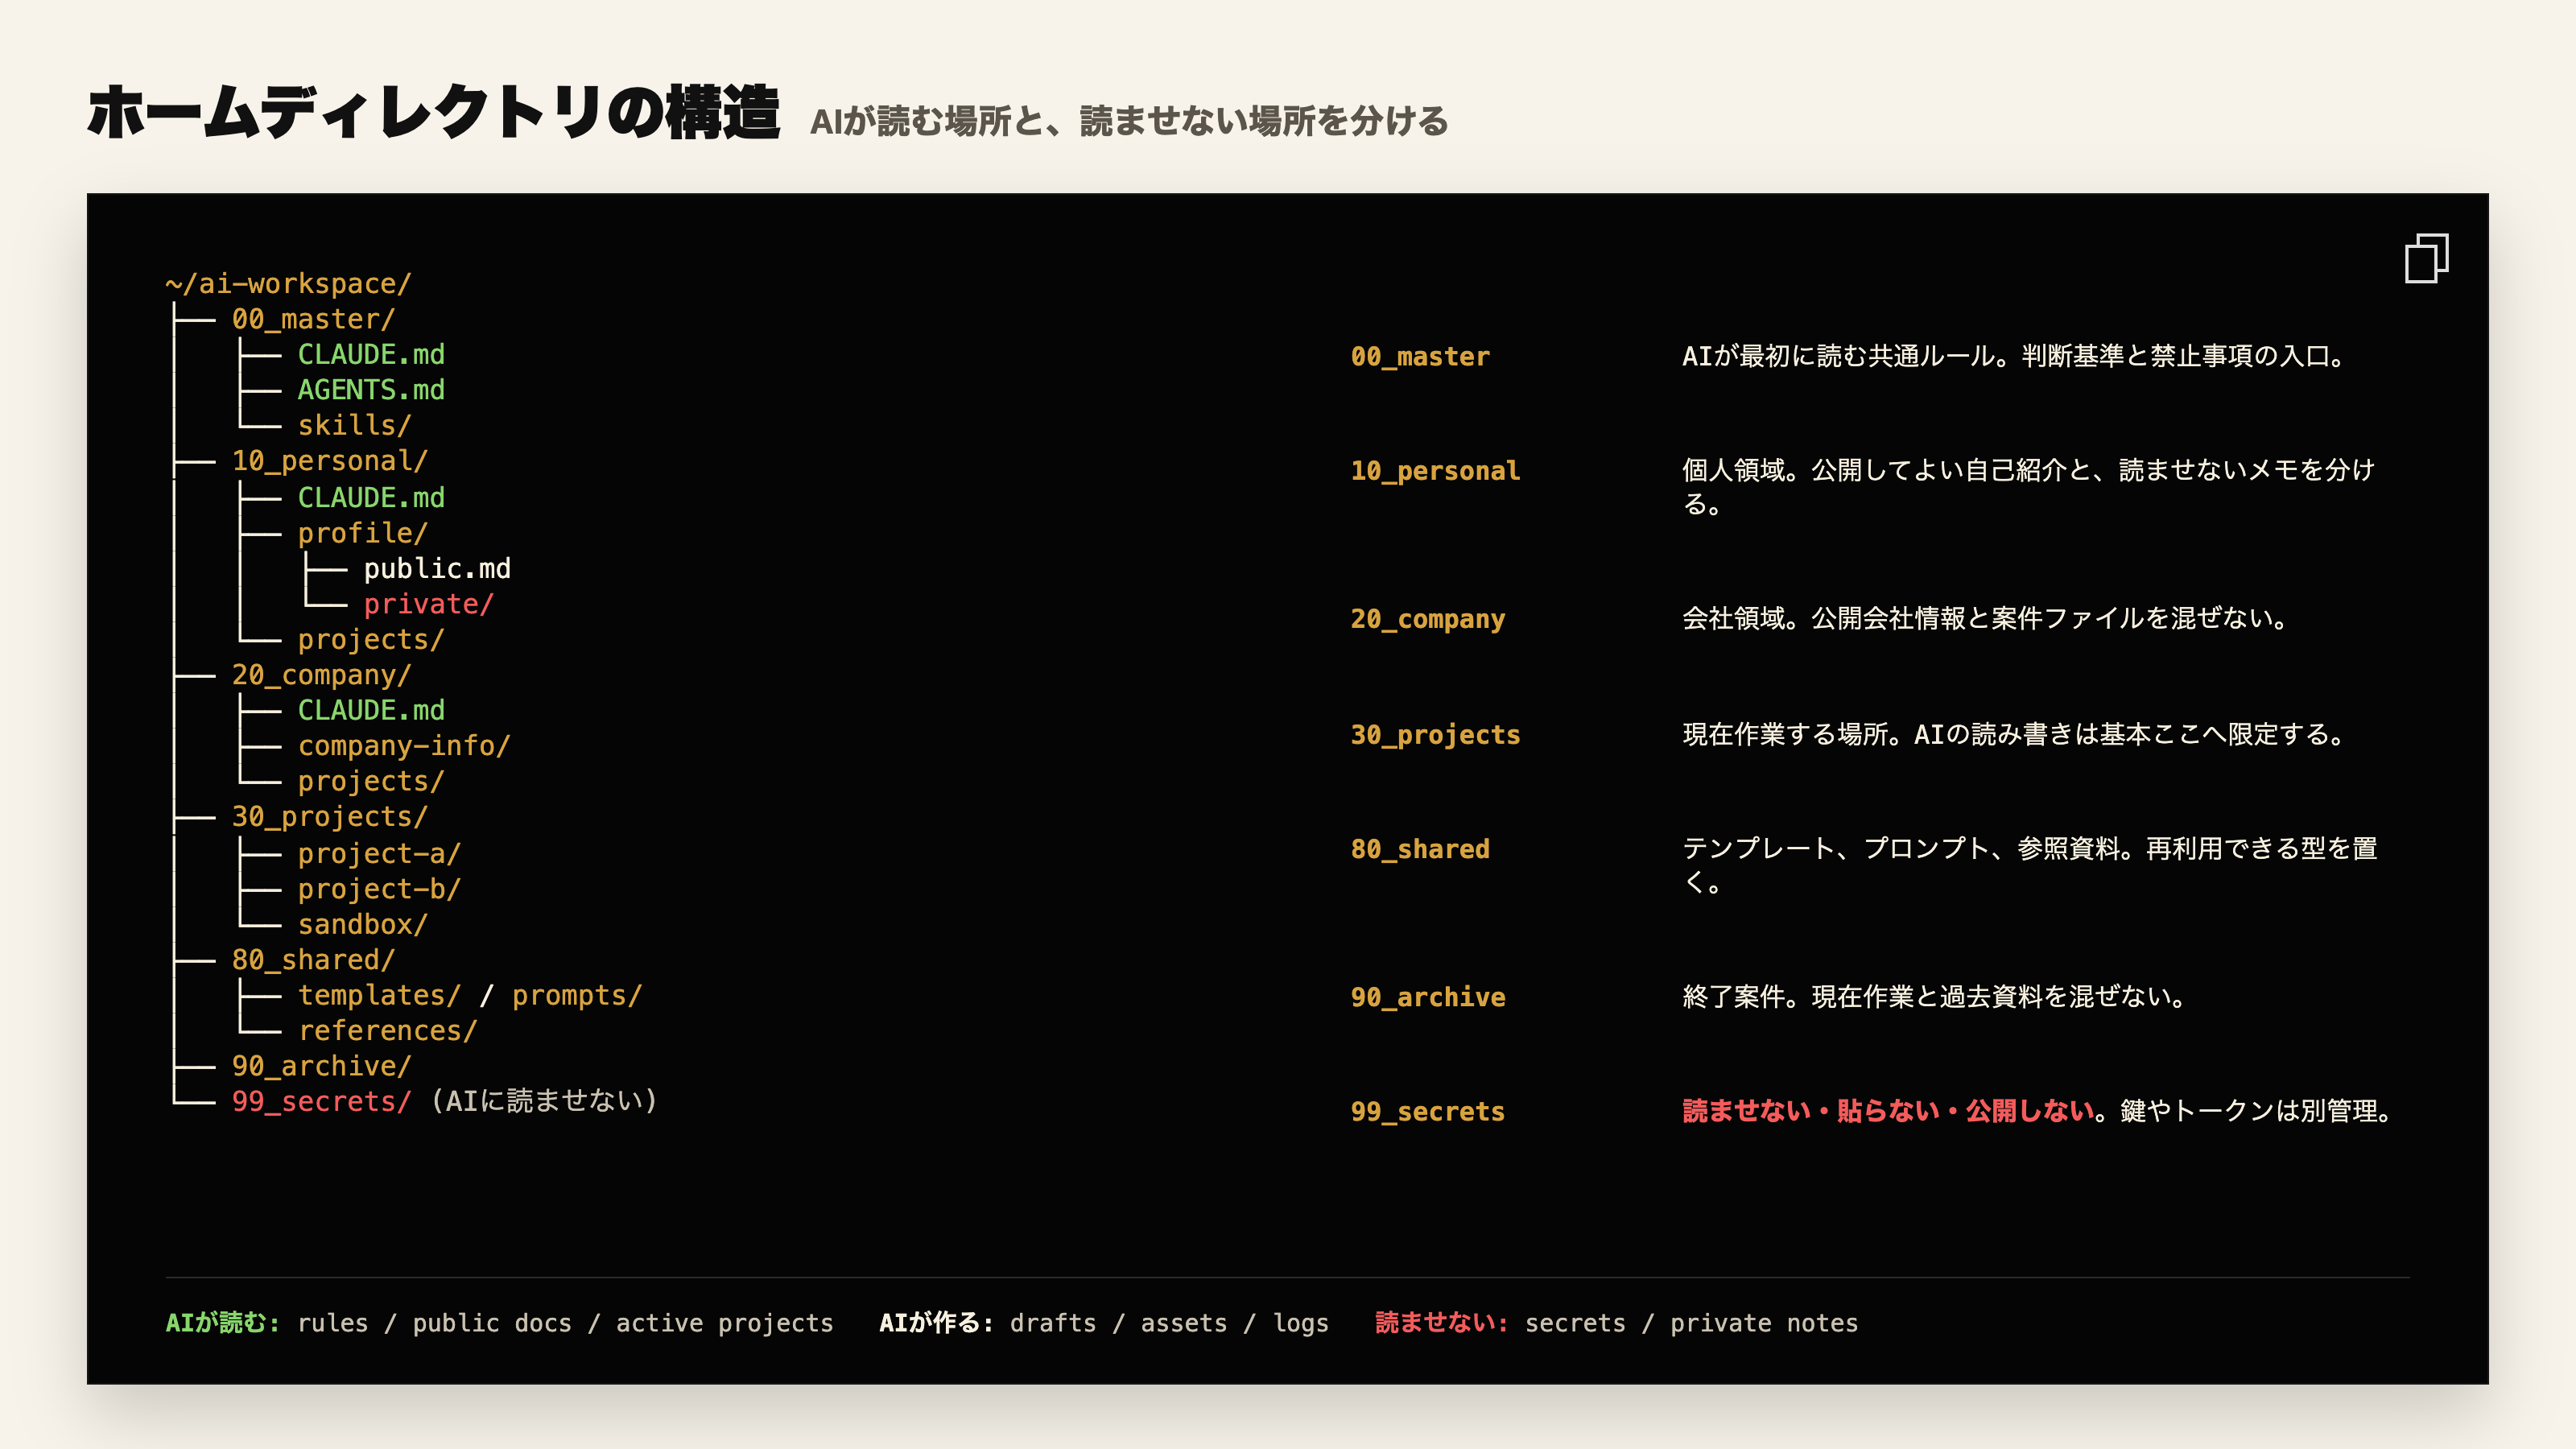The width and height of the screenshot is (2576, 1449).
Task: Click the AIが作る: footer label
Action: [936, 1323]
